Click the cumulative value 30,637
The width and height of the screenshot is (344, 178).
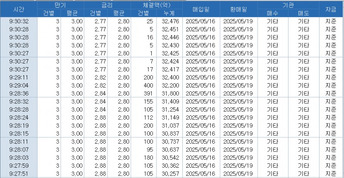pos(170,150)
